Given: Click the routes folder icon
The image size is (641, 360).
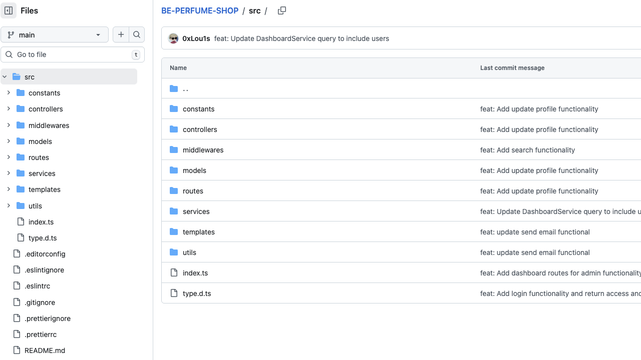Looking at the screenshot, I should 174,190.
